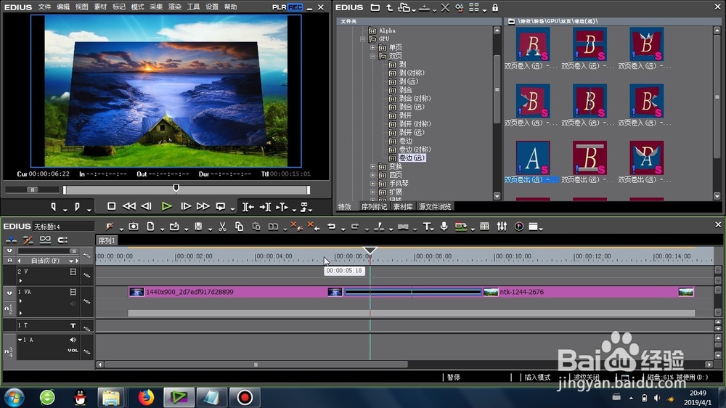Screen dimensions: 726x408
Task: Jump to previous edit point
Action: [x=248, y=207]
